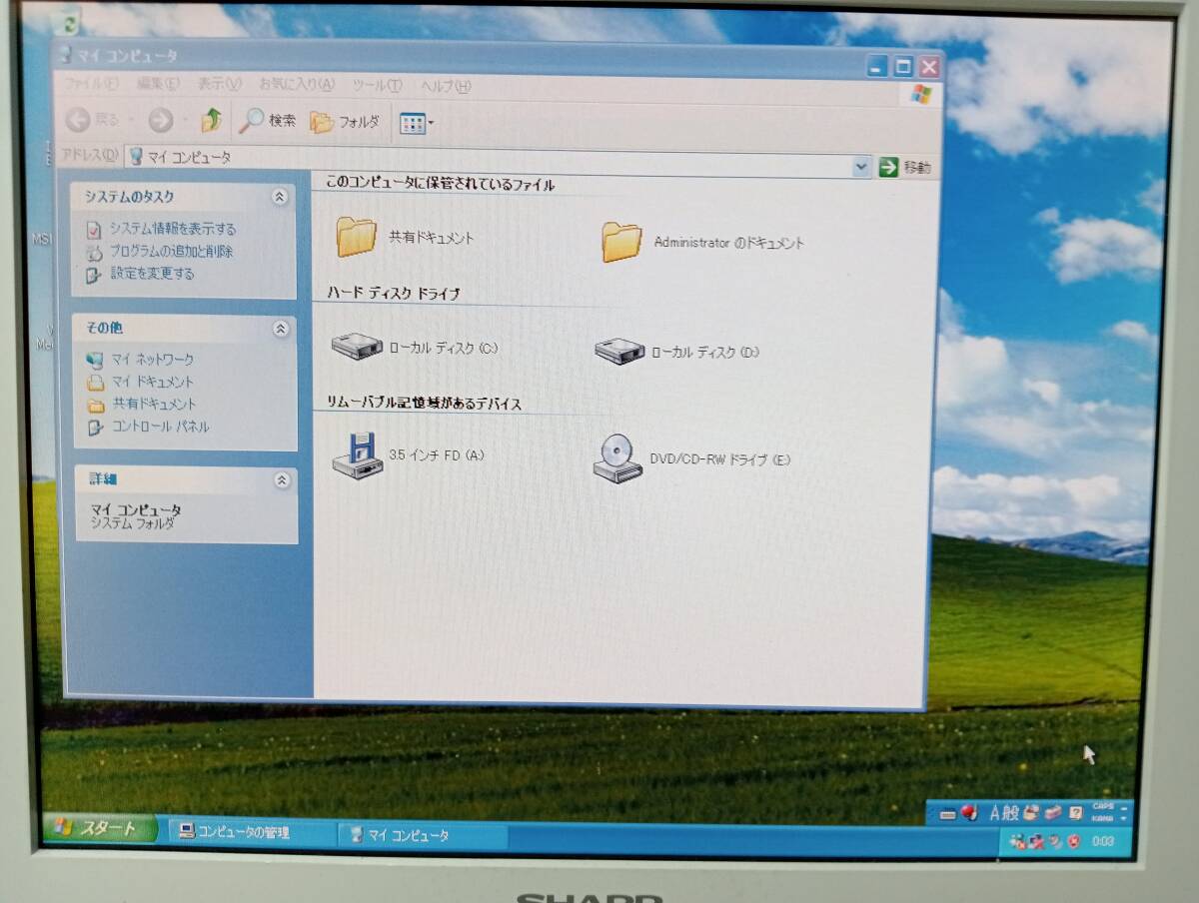Viewport: 1199px width, 903px height.
Task: Click the 移動 (Go) button
Action: (905, 168)
